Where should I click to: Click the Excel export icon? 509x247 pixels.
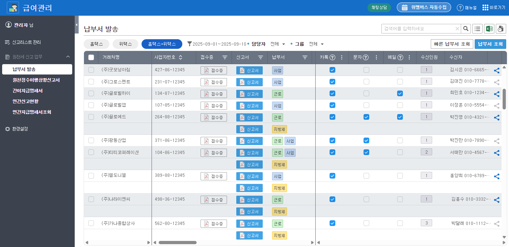click(489, 29)
